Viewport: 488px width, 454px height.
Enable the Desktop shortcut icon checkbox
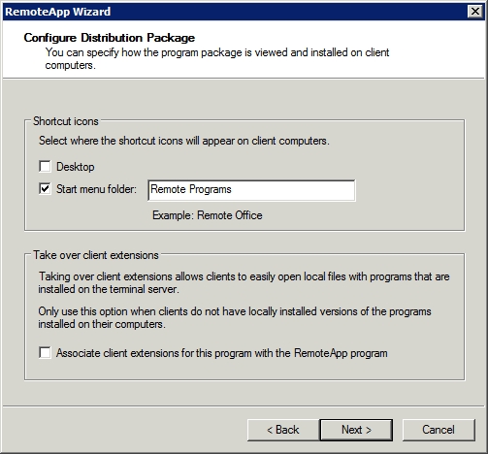point(45,167)
